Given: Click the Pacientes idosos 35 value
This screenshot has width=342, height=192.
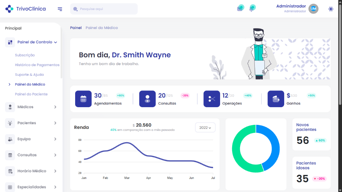Looking at the screenshot, I should pos(302,179).
